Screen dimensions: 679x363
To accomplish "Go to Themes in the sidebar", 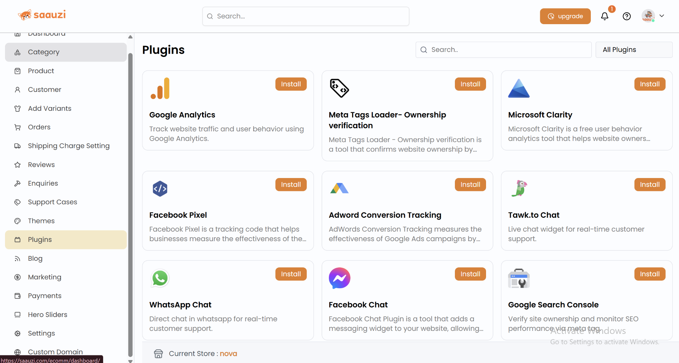I will (x=41, y=221).
